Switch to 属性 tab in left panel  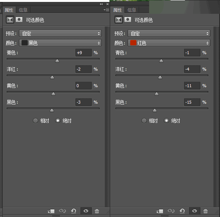pos(9,10)
